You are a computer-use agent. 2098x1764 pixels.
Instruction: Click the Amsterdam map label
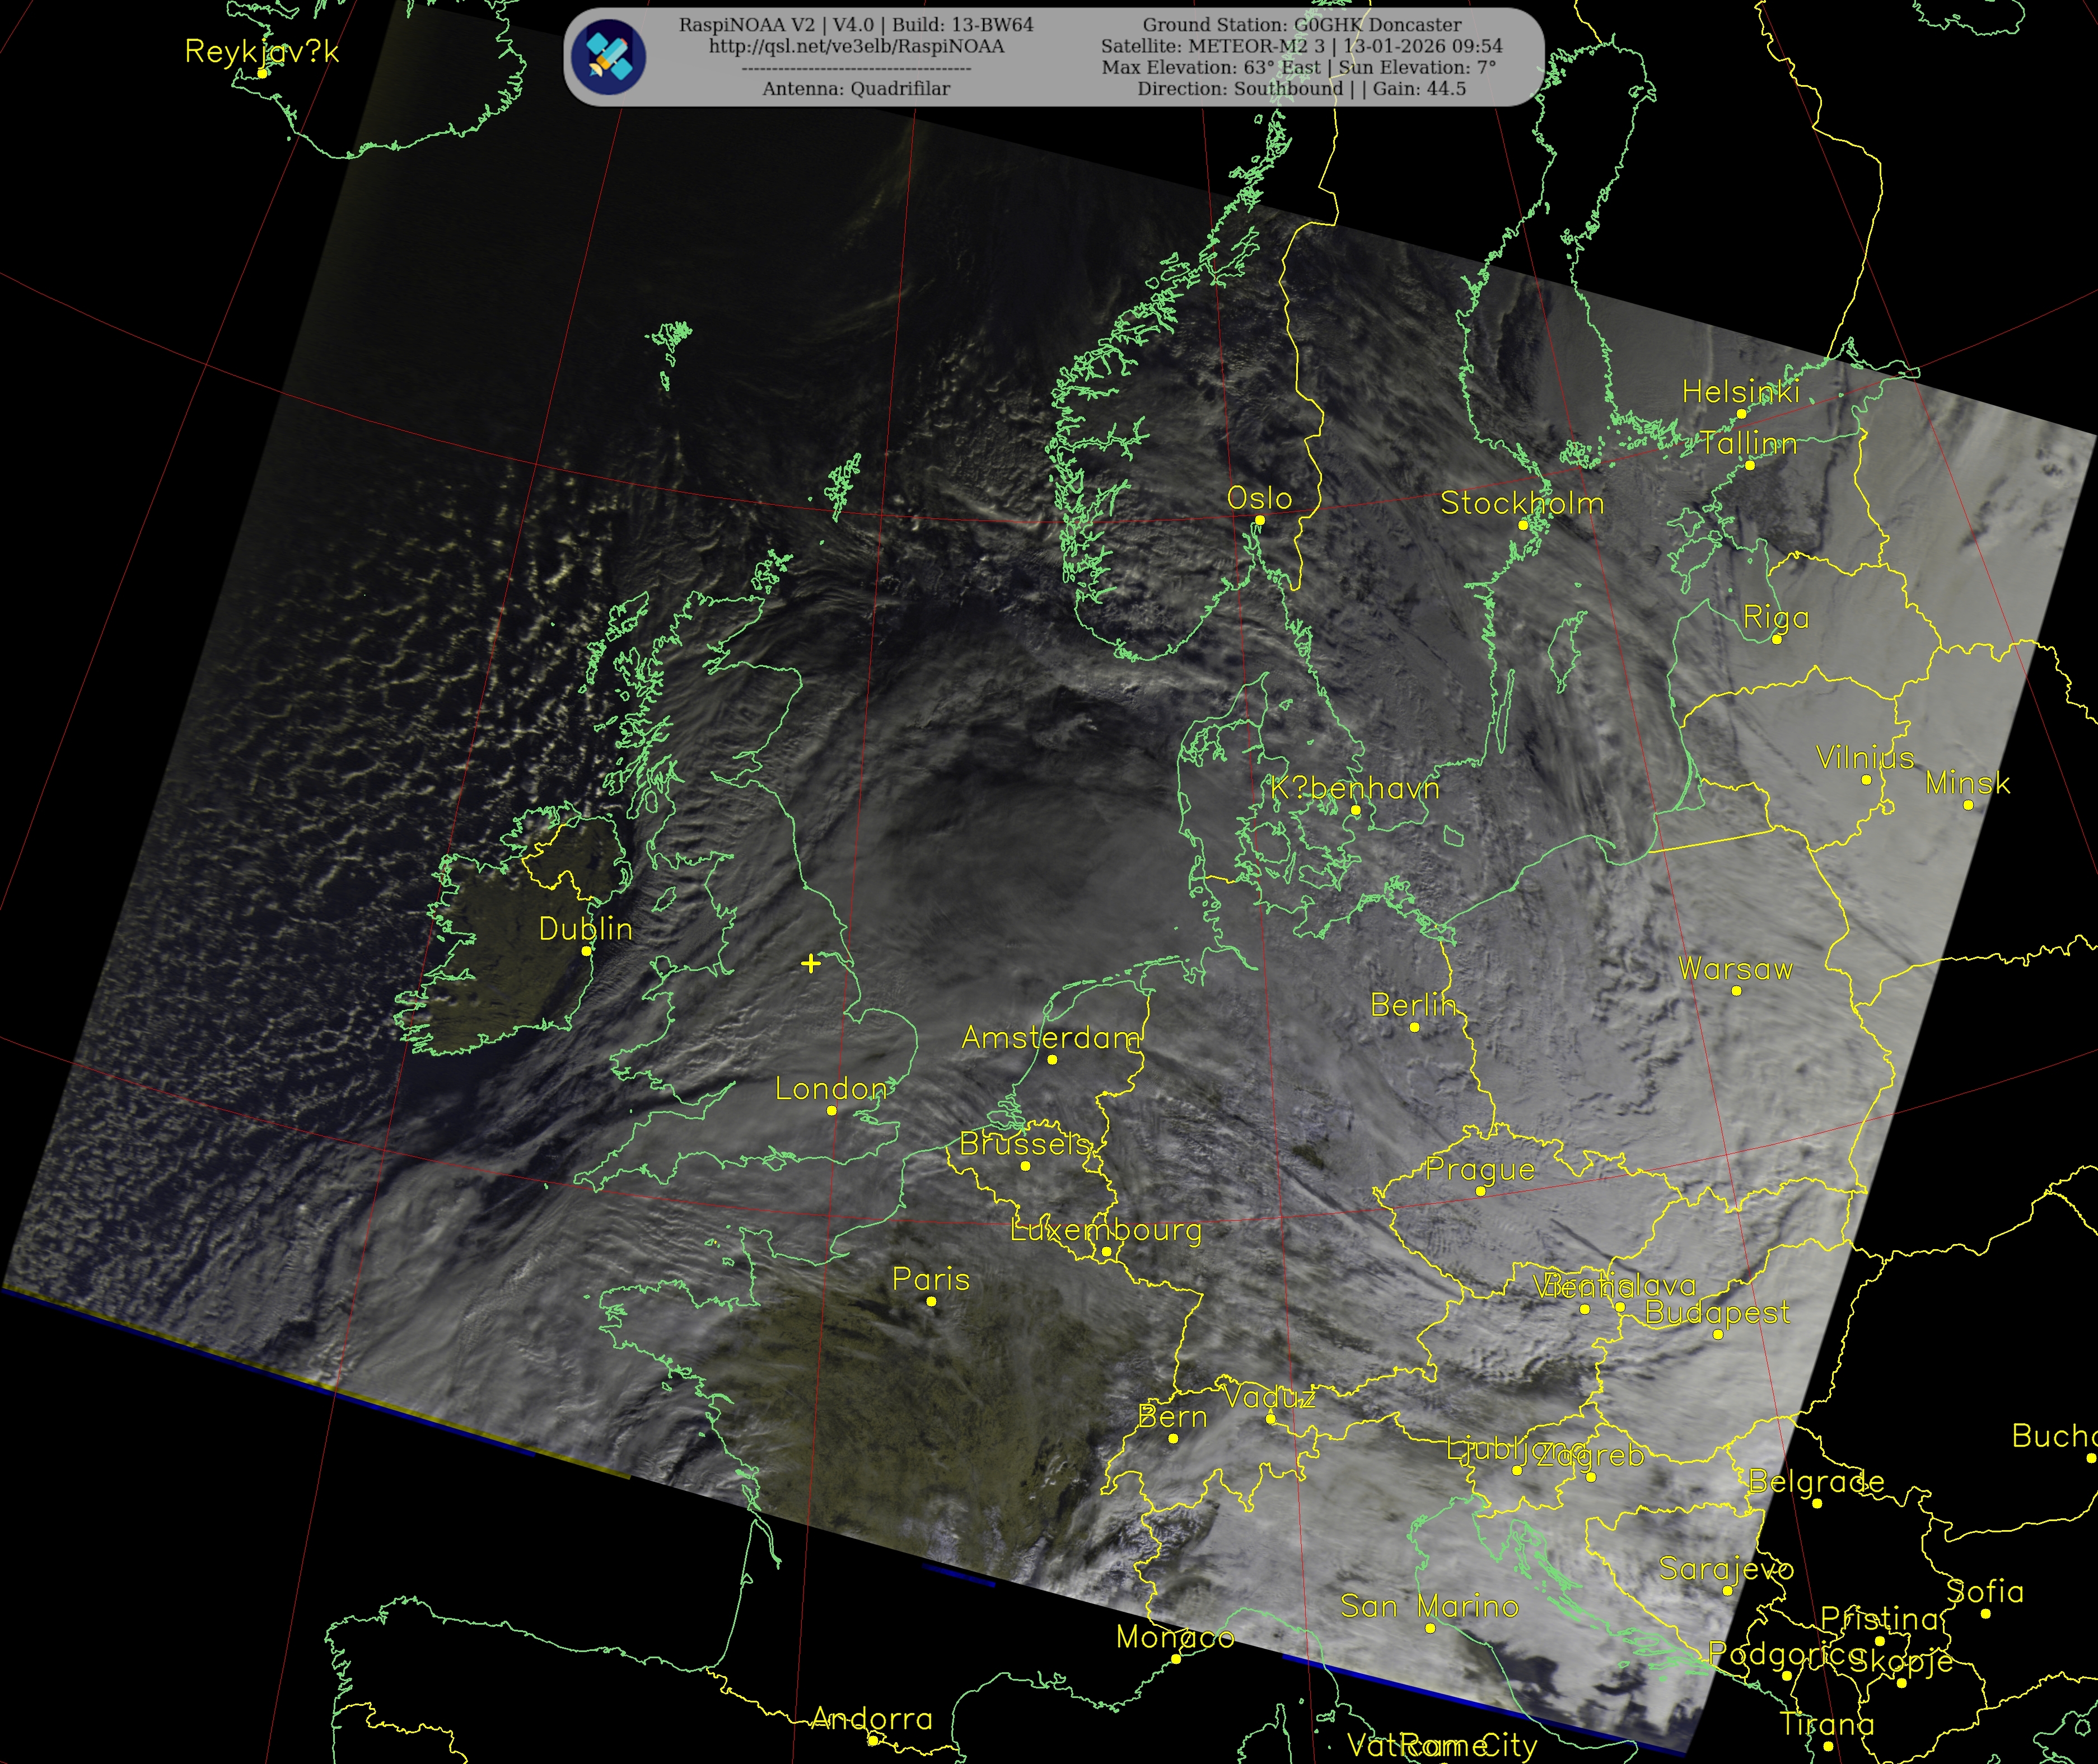1050,1038
